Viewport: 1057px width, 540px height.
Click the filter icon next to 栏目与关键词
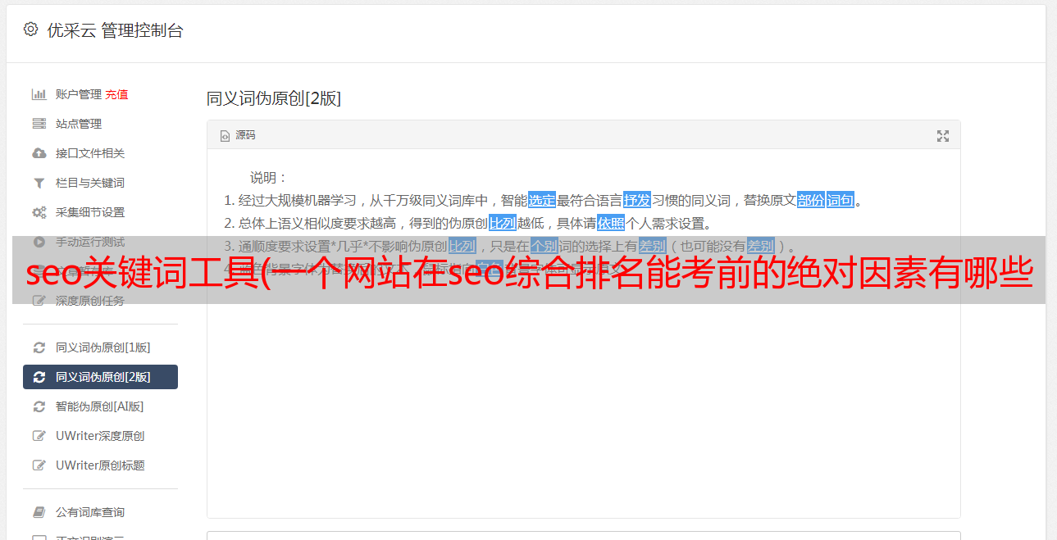pyautogui.click(x=39, y=183)
